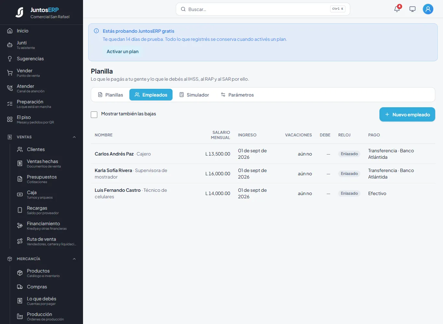Open Vender shopping cart icon
This screenshot has height=324, width=443.
click(x=10, y=73)
